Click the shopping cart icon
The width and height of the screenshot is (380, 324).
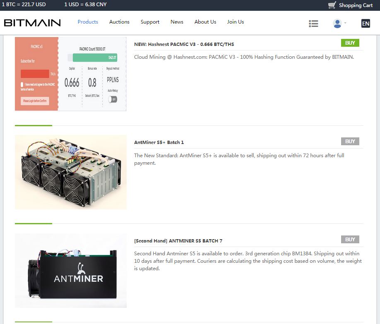pos(332,5)
